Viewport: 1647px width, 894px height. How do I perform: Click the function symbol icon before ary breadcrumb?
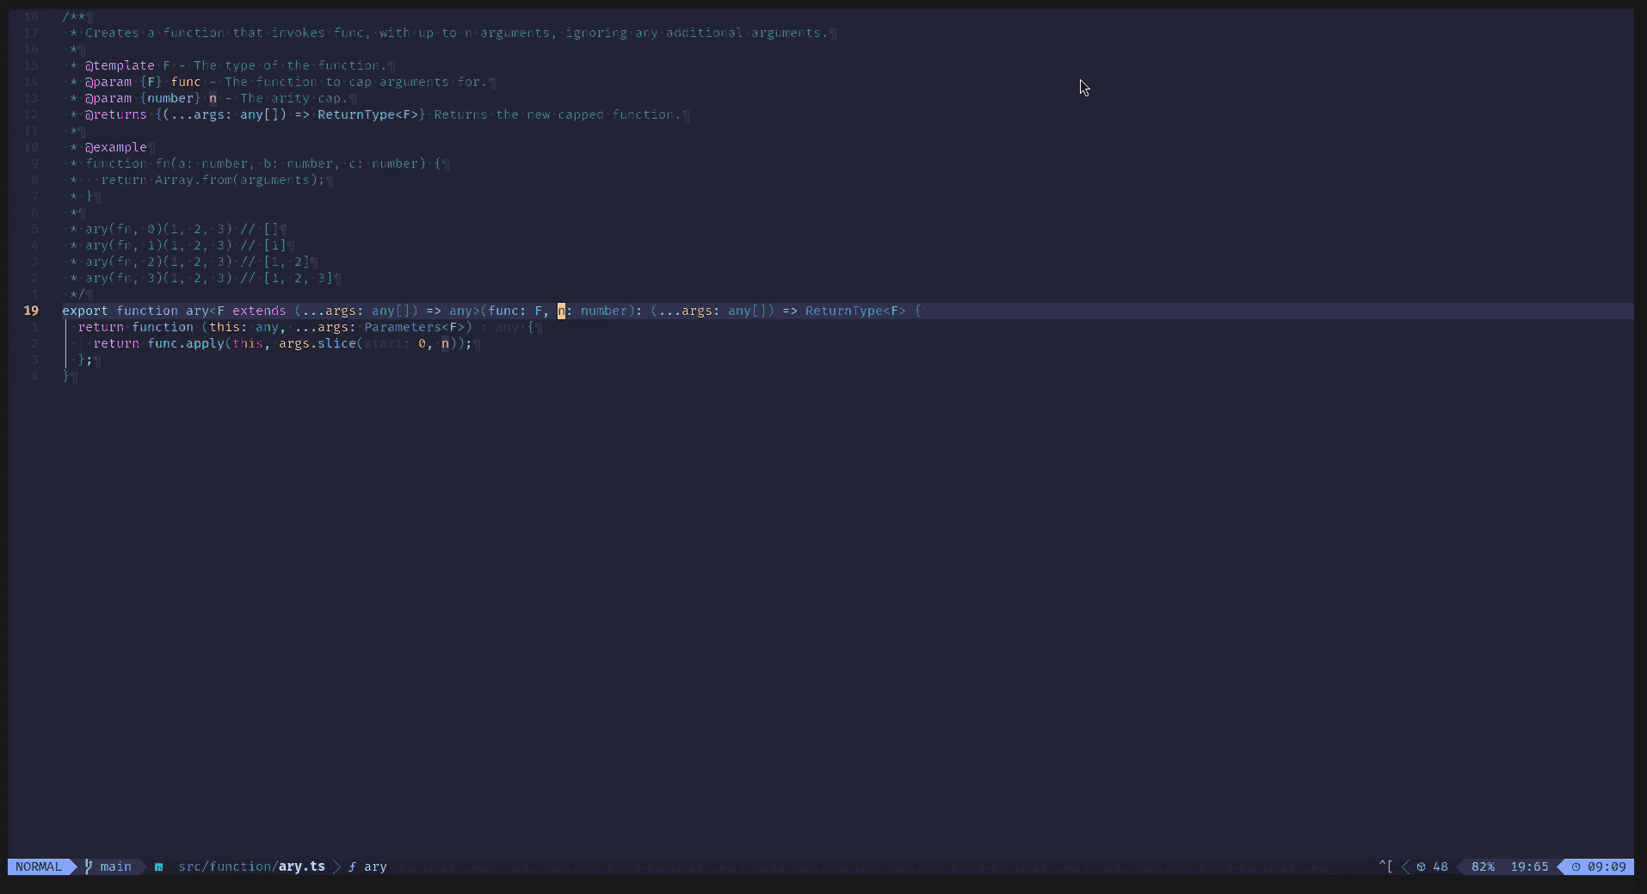pyautogui.click(x=353, y=867)
